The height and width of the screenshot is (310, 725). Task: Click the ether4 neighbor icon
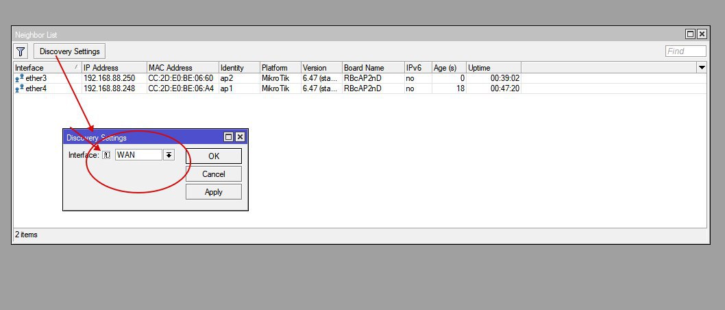pyautogui.click(x=19, y=89)
